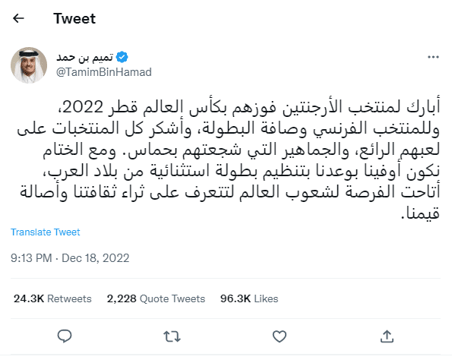Click the reply speech bubble icon
452x363 pixels.
click(x=65, y=336)
